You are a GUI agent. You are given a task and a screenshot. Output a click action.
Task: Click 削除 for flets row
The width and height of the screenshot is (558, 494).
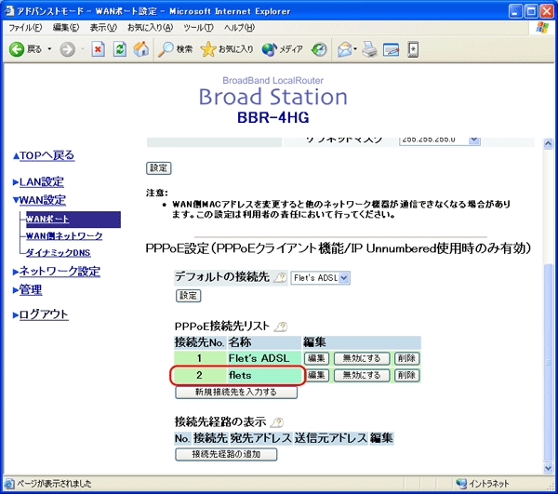[406, 375]
